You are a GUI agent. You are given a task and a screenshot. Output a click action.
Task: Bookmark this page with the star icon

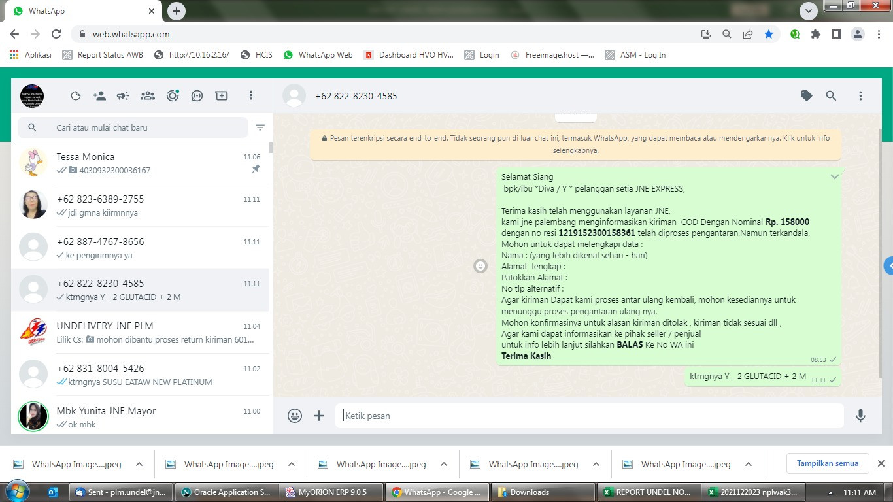click(769, 34)
